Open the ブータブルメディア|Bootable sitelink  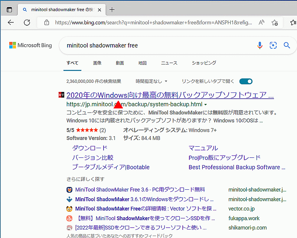coord(111,167)
